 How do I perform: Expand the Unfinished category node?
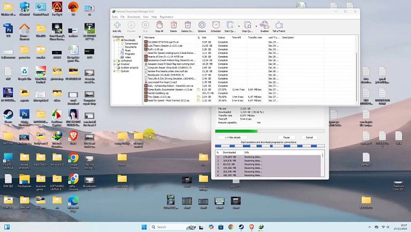point(114,61)
